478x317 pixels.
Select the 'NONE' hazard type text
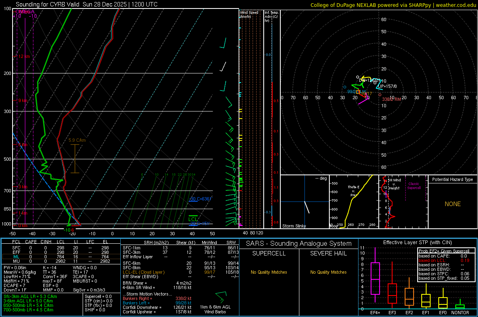[x=452, y=204]
